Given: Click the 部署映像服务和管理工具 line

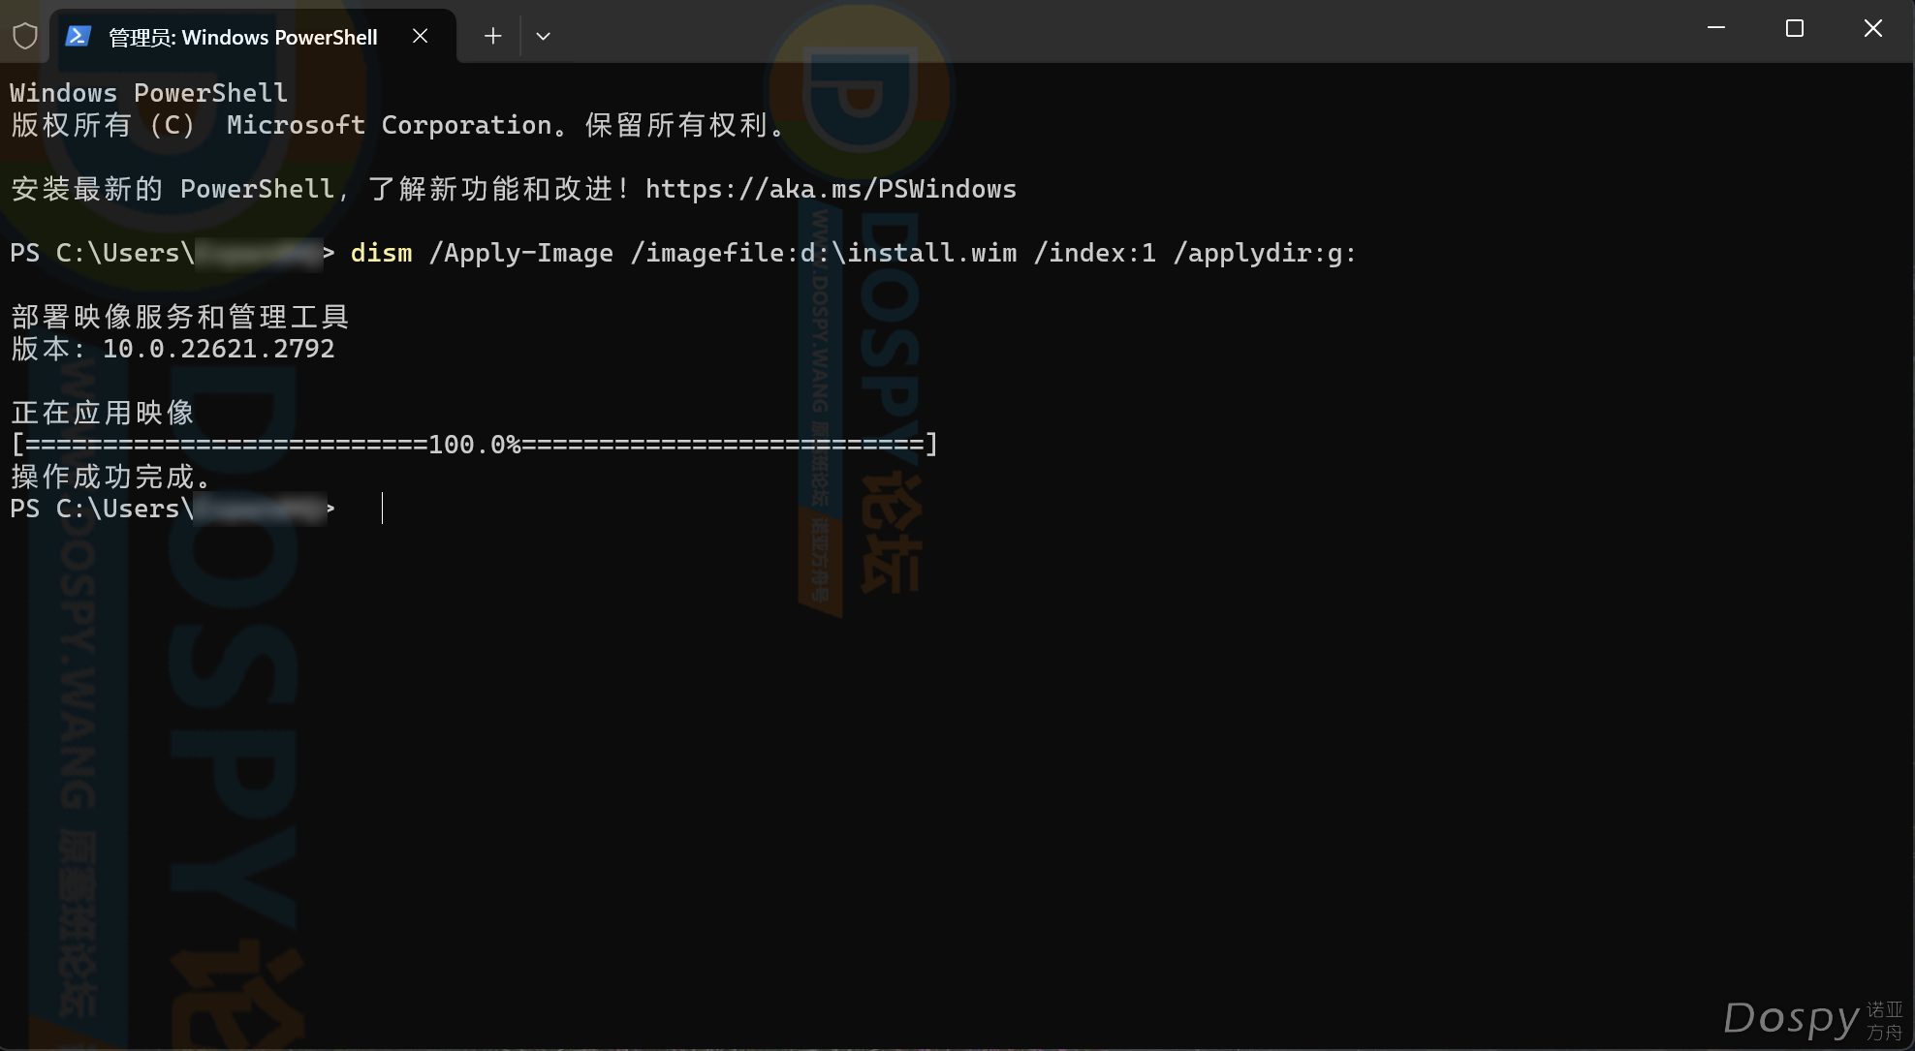Looking at the screenshot, I should point(179,317).
